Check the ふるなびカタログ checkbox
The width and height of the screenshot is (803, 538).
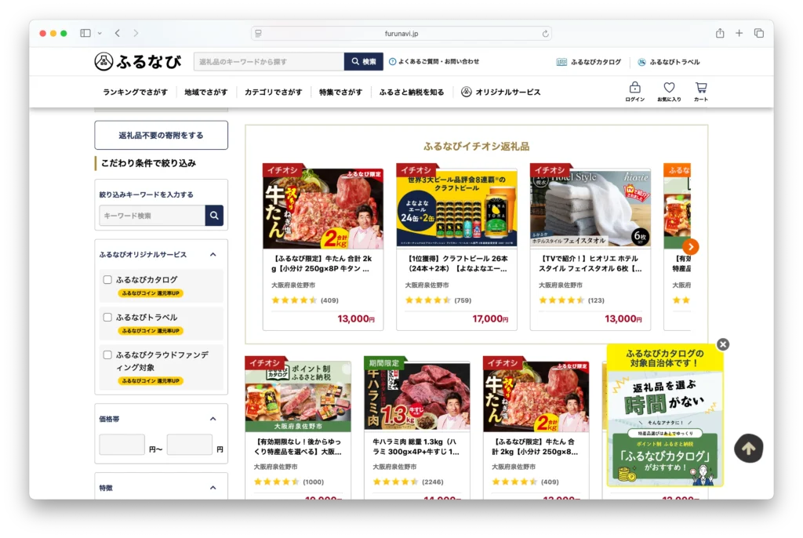point(107,280)
